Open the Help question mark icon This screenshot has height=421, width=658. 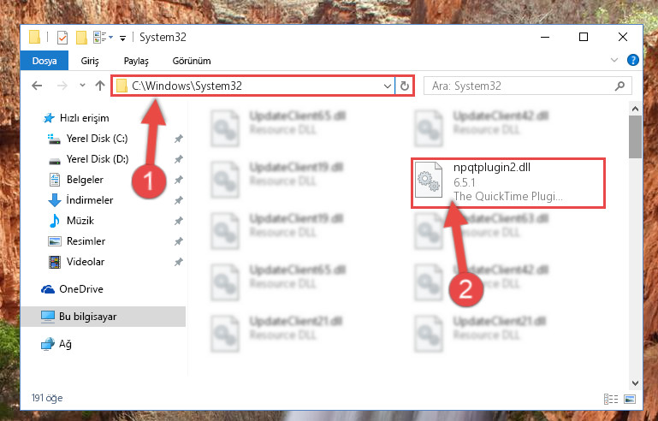pyautogui.click(x=633, y=60)
